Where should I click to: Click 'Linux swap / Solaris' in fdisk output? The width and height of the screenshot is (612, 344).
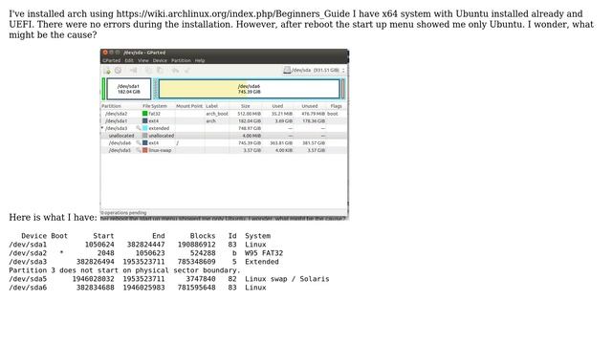tap(287, 279)
